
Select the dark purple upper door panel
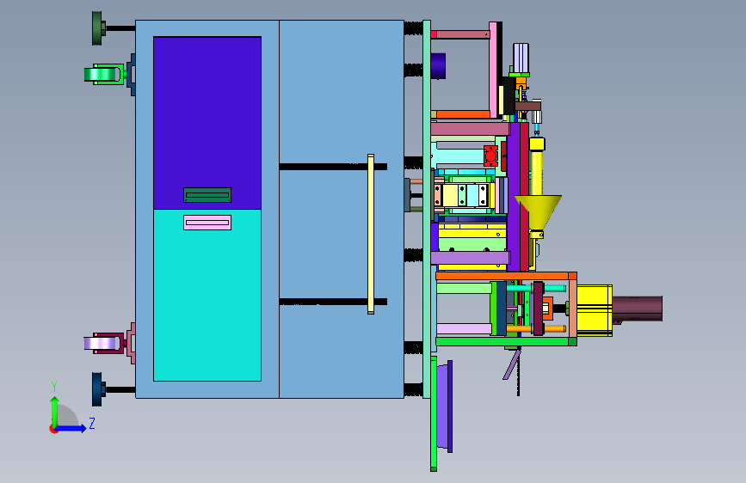(x=207, y=123)
